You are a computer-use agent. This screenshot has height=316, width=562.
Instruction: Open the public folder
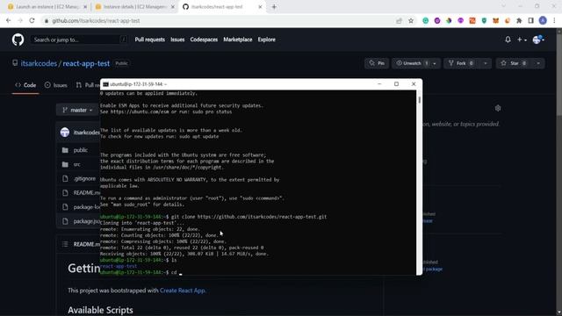[x=80, y=150]
